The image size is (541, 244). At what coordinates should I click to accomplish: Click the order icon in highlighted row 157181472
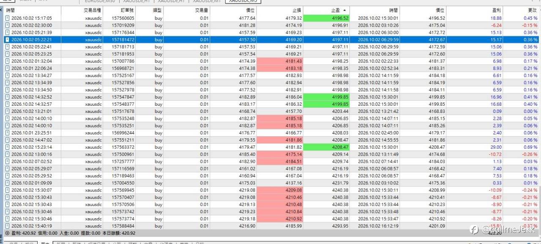click(8, 40)
